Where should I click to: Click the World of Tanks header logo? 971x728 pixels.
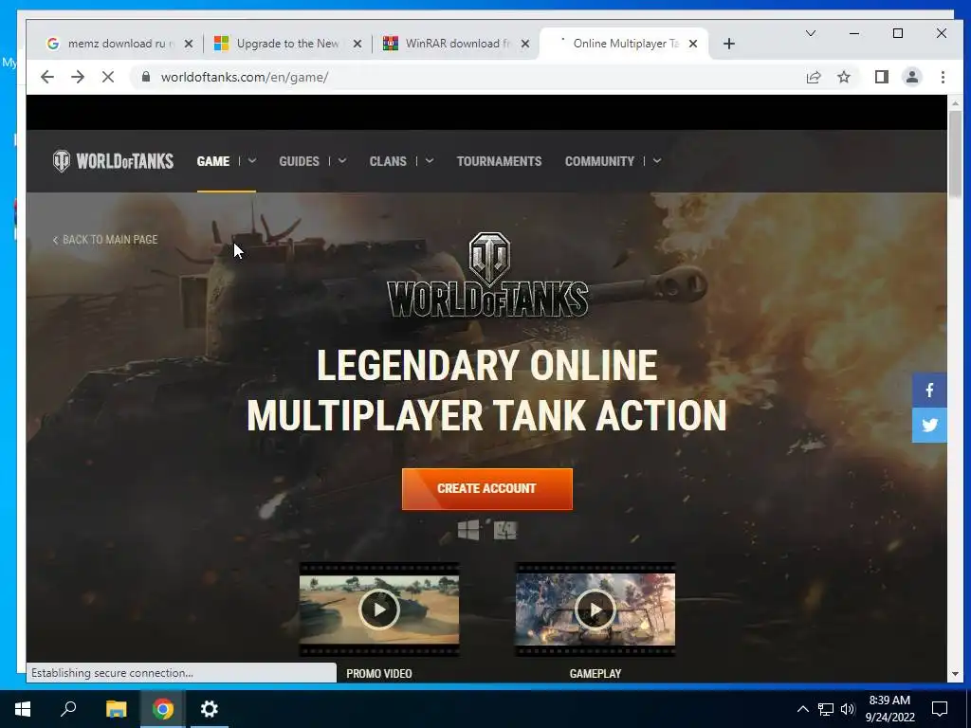point(113,161)
